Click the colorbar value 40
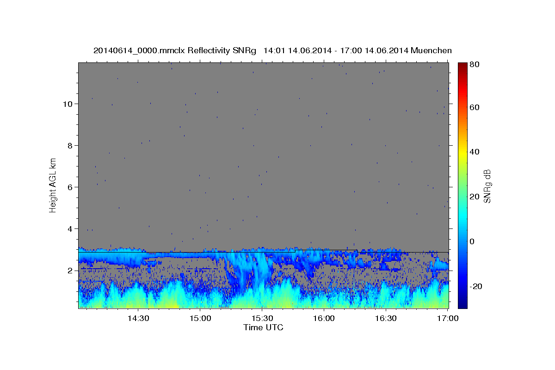Viewport: 555px width, 370px height. [x=475, y=152]
